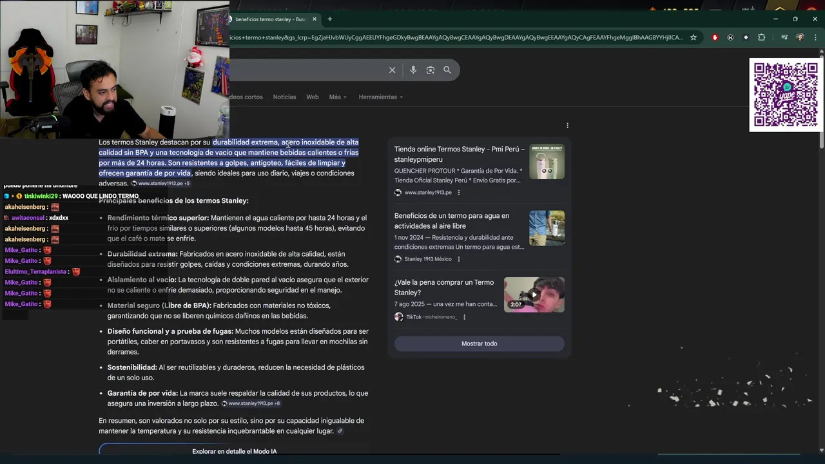
Task: Click 'Sostenibilidad:' bullet heading
Action: pos(132,367)
